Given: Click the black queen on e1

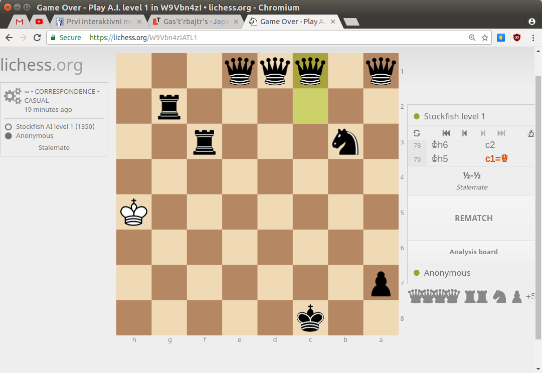Looking at the screenshot, I should pos(240,71).
